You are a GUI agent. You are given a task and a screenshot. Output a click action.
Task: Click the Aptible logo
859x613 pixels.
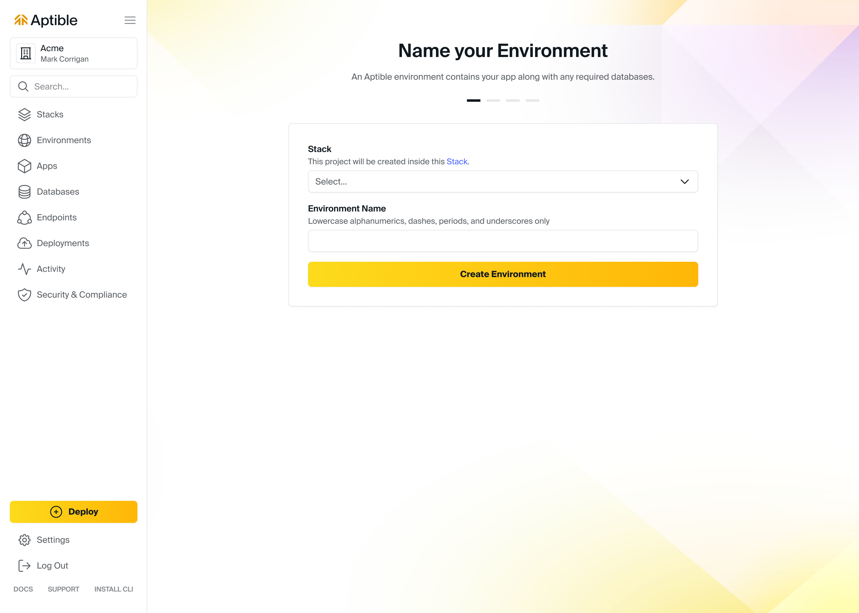(x=46, y=20)
